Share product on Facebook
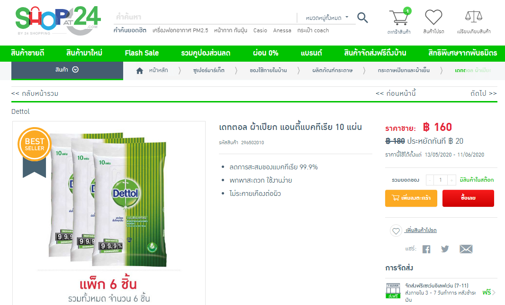Screen dimensions: 505x305 [426, 249]
